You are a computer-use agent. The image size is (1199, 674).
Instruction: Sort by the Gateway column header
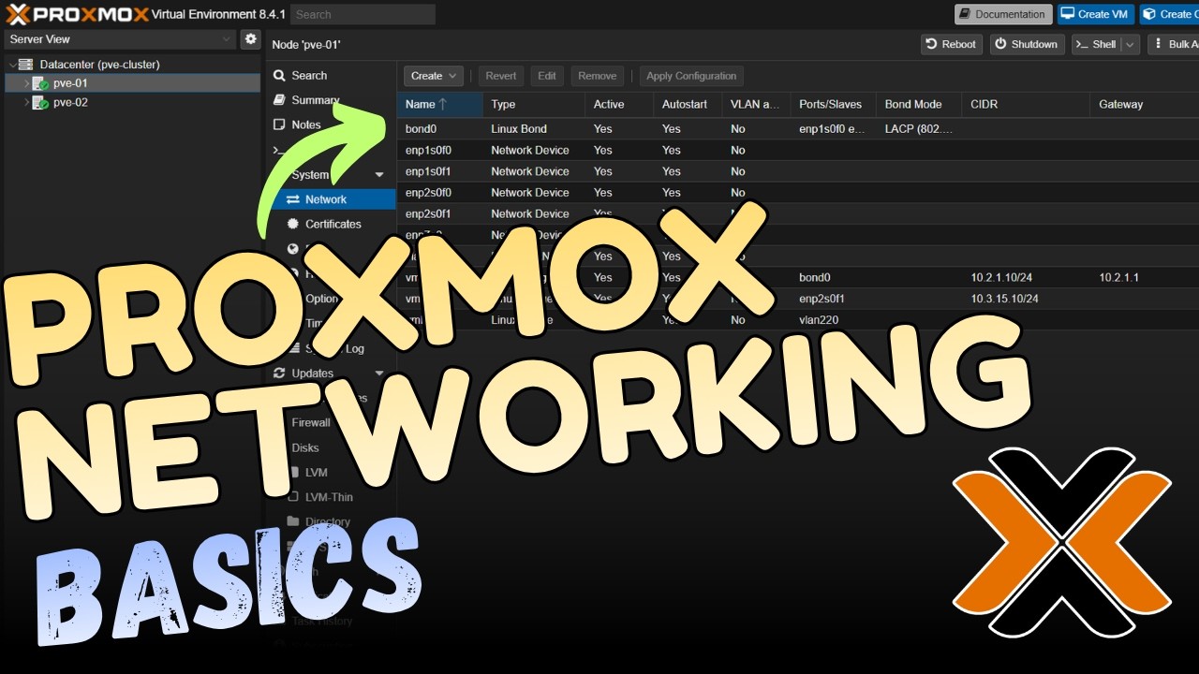1145,104
